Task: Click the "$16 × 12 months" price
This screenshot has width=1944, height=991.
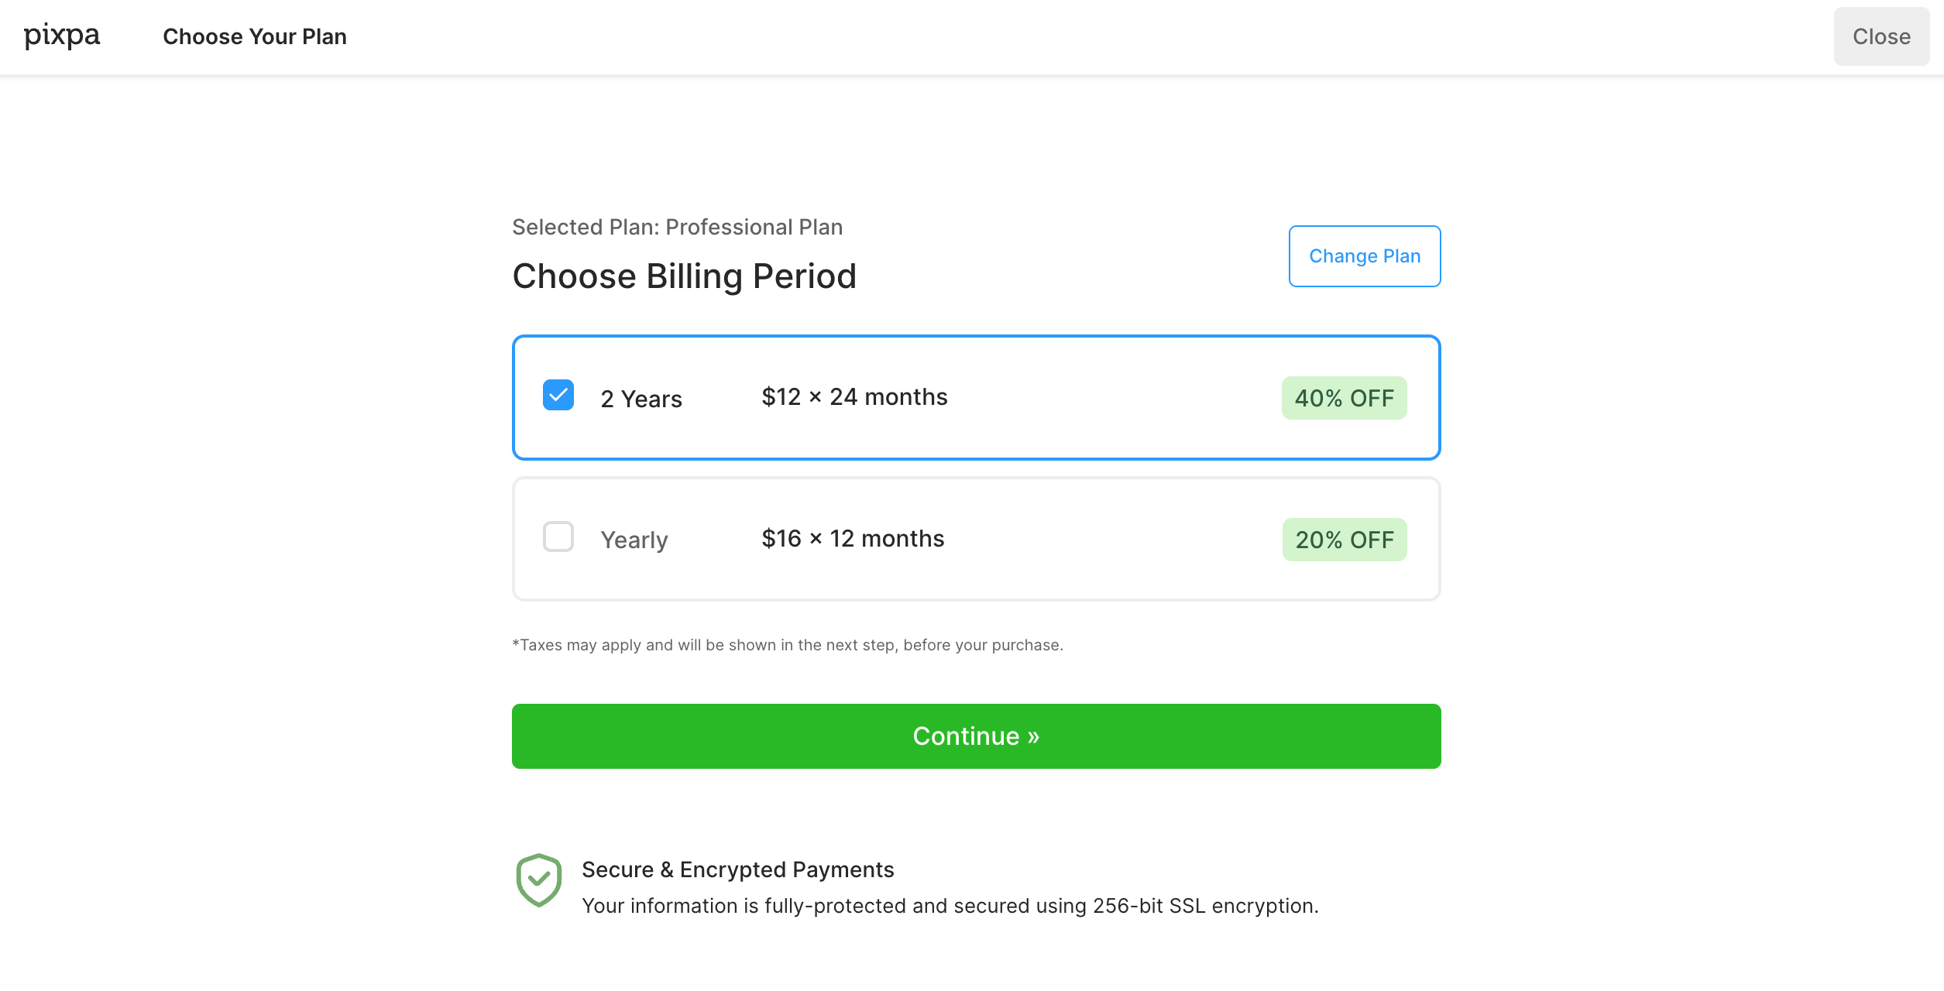Action: [853, 539]
